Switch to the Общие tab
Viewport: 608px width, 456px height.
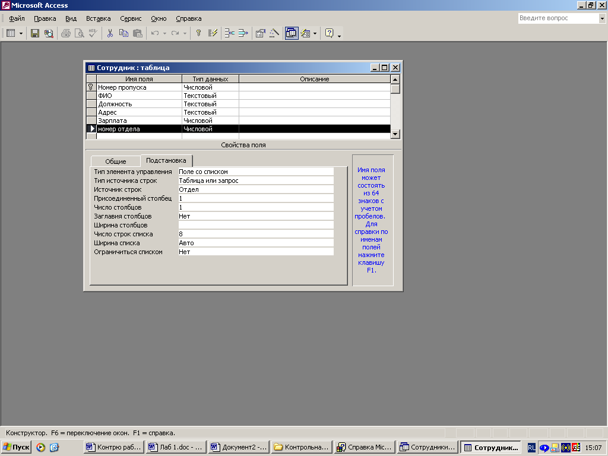(116, 161)
